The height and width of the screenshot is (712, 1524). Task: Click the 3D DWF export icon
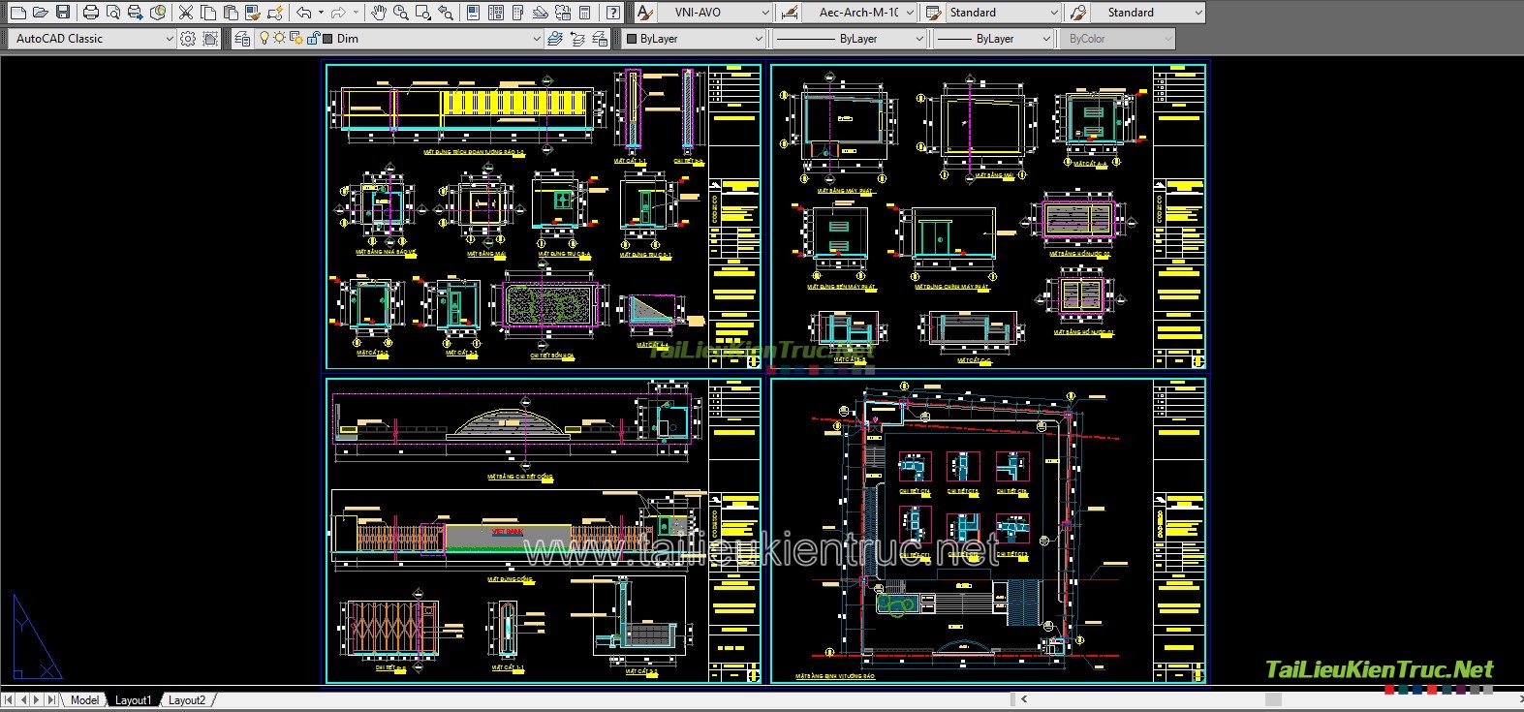pos(158,13)
